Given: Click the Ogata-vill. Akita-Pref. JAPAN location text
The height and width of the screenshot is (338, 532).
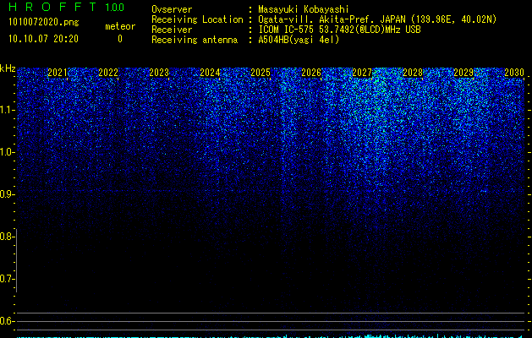Looking at the screenshot, I should [x=377, y=19].
